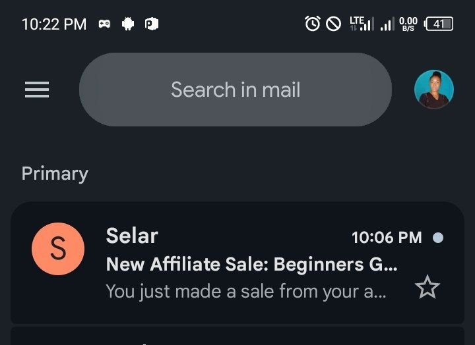Viewport: 475px width, 345px height.
Task: Tap the battery level 41 indicator
Action: (439, 24)
